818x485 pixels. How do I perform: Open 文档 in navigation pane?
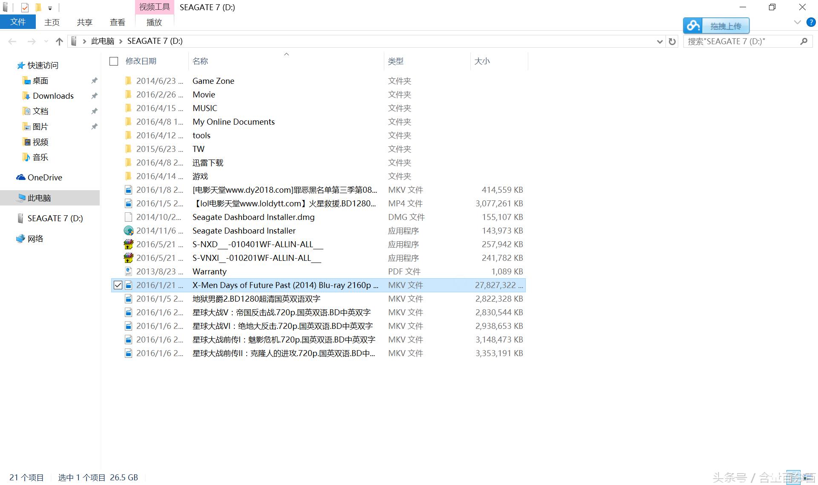pos(40,111)
